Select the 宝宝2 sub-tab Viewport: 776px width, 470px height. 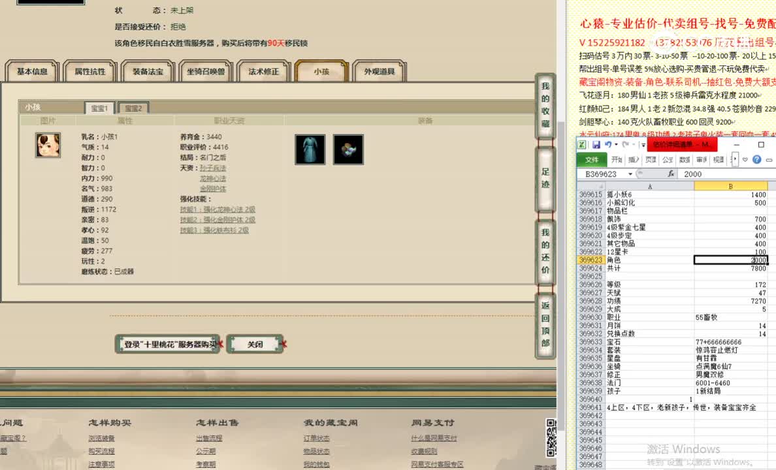click(x=133, y=108)
